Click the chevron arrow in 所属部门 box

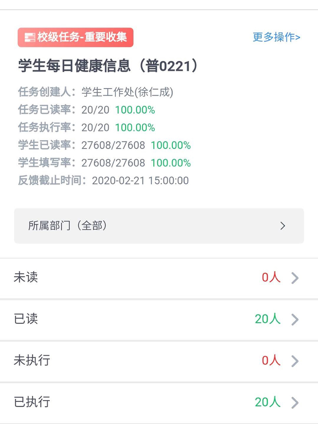click(283, 226)
